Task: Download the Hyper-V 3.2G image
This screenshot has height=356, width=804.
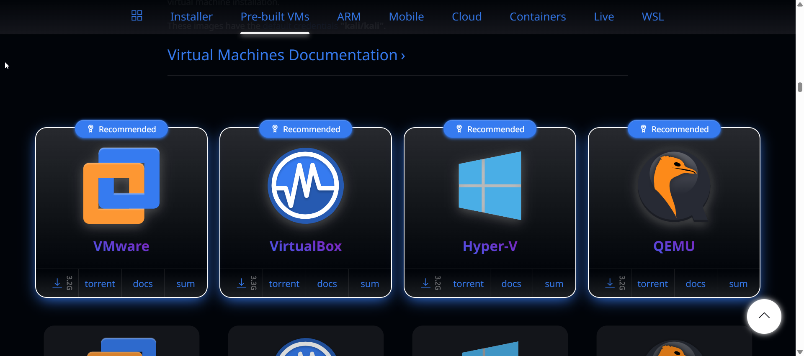Action: point(426,283)
